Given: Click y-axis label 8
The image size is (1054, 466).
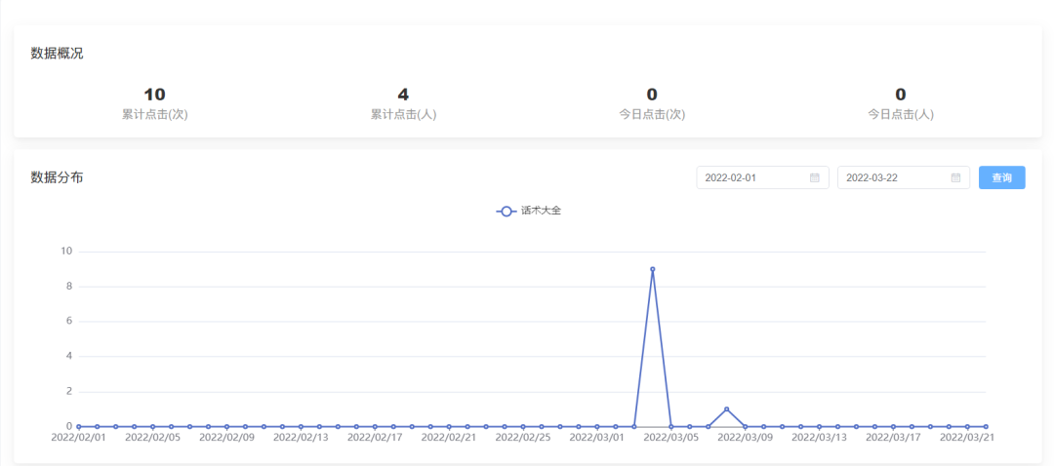Looking at the screenshot, I should click(69, 287).
